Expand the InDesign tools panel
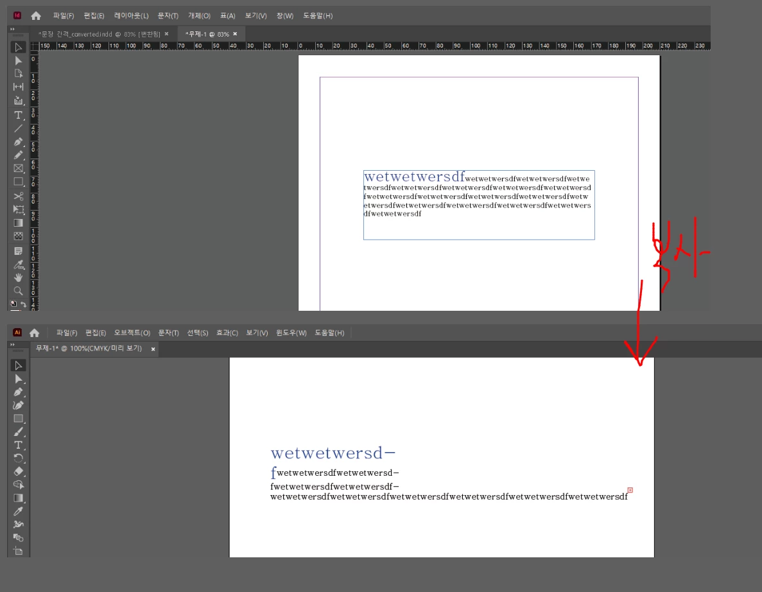Screen dimensions: 762x592 point(12,29)
